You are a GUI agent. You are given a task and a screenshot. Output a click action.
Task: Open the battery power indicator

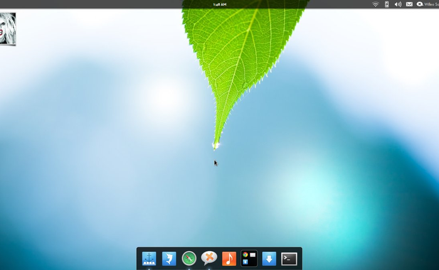(387, 4)
